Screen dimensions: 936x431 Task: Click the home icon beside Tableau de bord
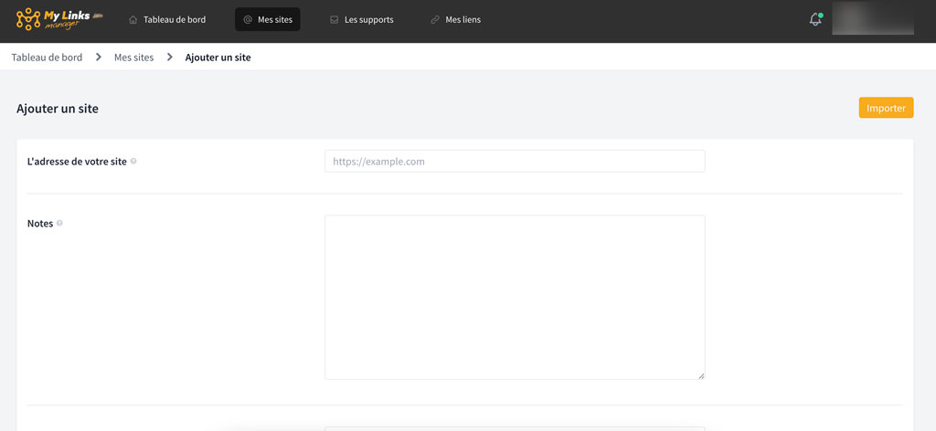[133, 19]
